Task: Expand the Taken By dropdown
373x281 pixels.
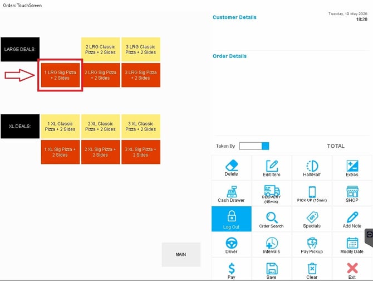Action: 265,146
